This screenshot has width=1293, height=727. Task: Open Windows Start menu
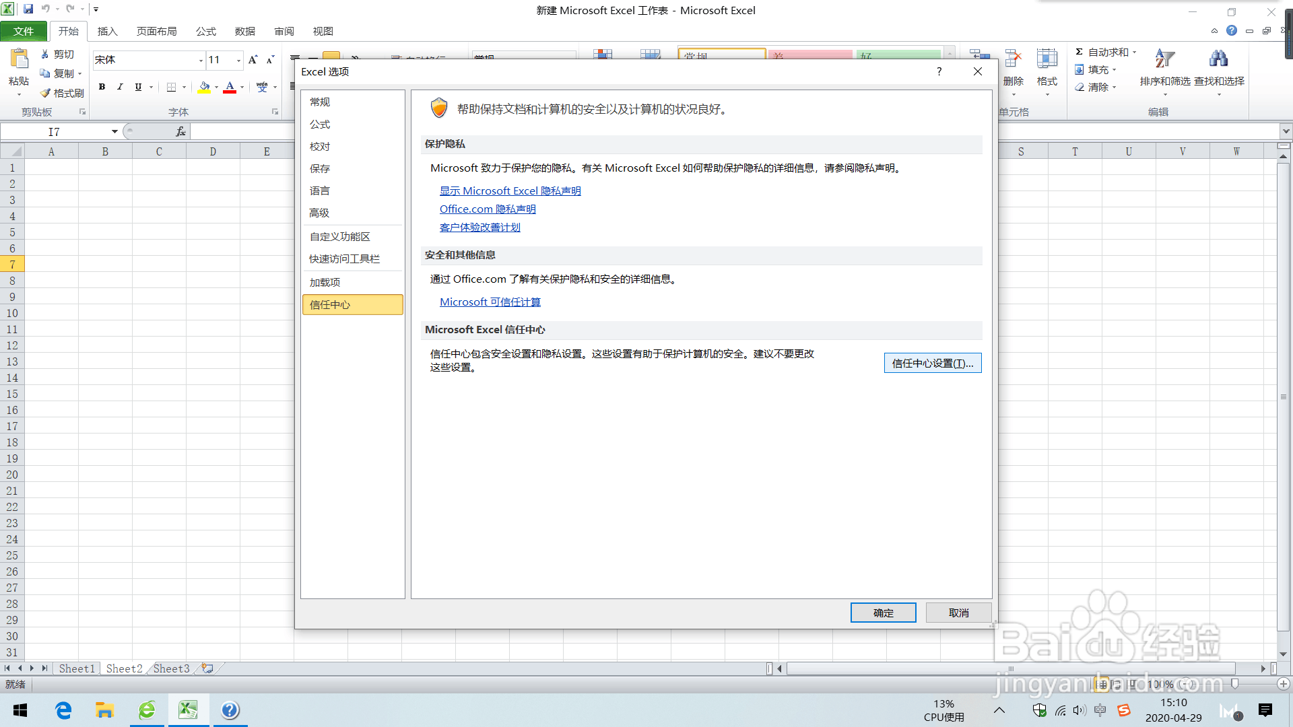20,710
